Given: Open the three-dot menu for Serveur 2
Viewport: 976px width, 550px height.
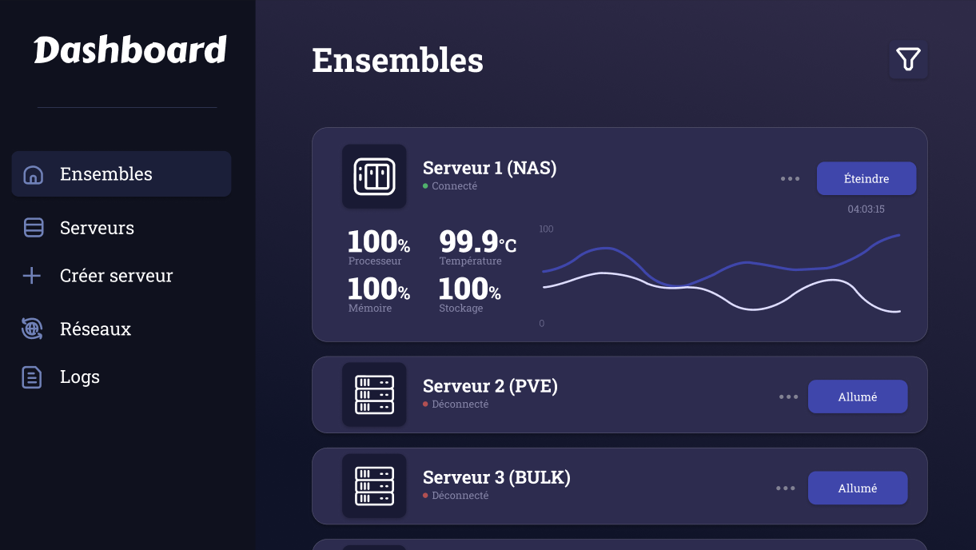Looking at the screenshot, I should pyautogui.click(x=788, y=397).
